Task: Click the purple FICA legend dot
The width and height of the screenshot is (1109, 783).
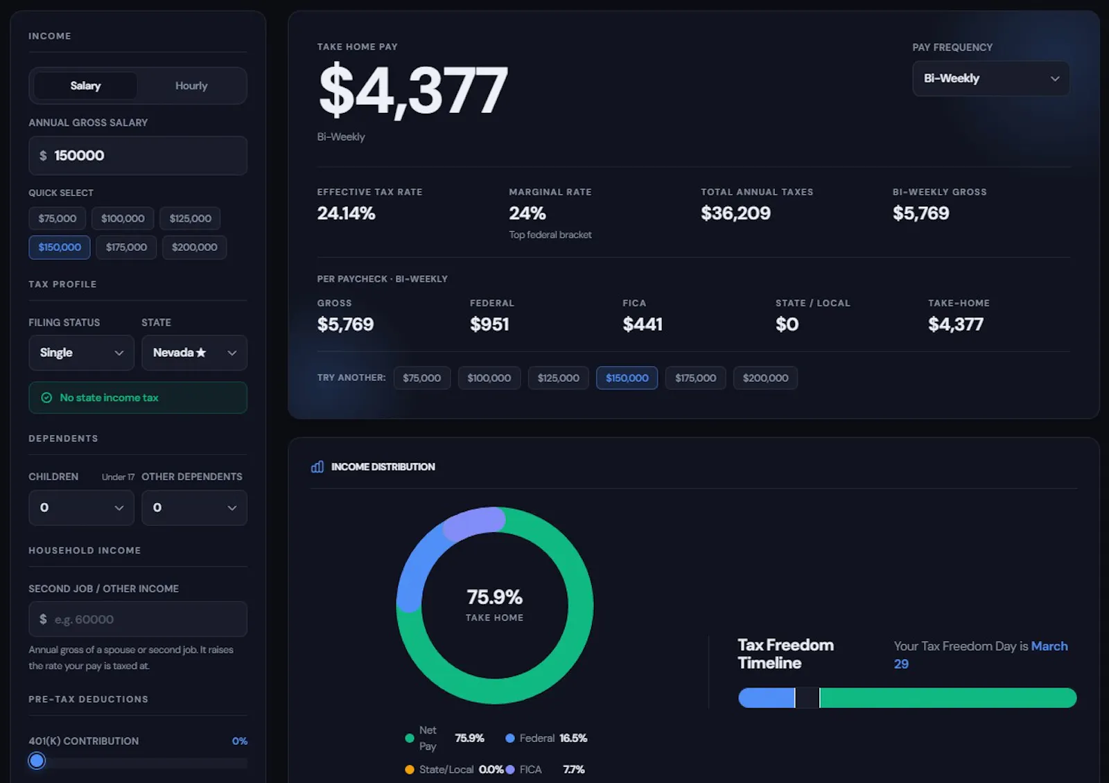Action: point(510,770)
